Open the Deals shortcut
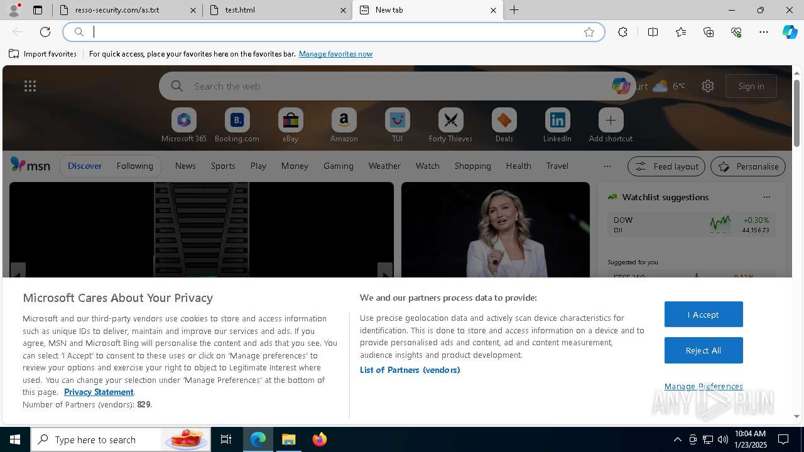This screenshot has width=804, height=452. [x=504, y=125]
